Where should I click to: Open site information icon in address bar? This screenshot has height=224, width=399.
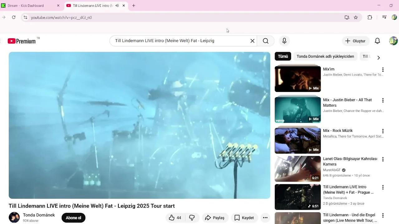(26, 17)
